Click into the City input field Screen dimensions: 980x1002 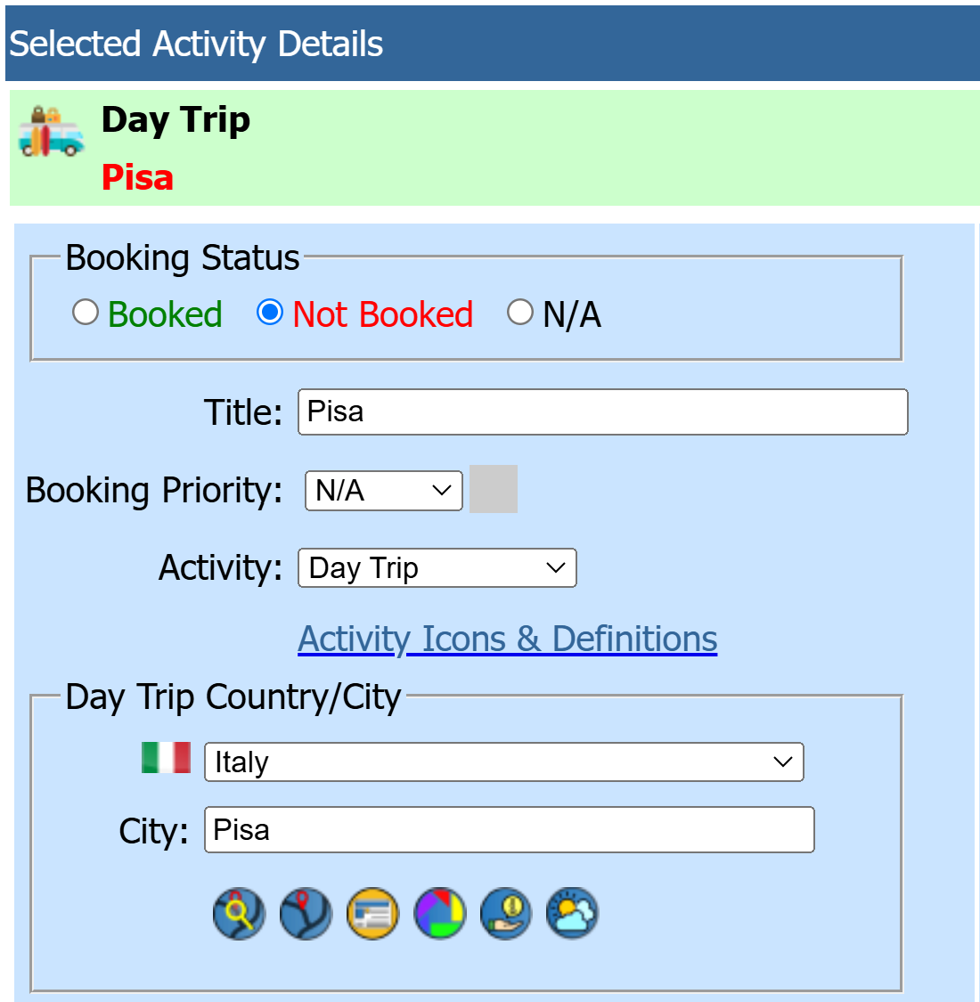510,829
